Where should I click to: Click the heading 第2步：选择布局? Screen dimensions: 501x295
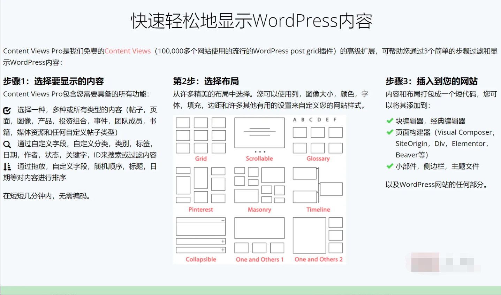(206, 81)
